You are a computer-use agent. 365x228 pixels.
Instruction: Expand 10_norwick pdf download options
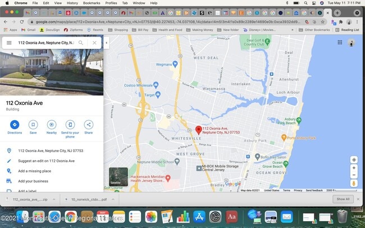click(113, 199)
